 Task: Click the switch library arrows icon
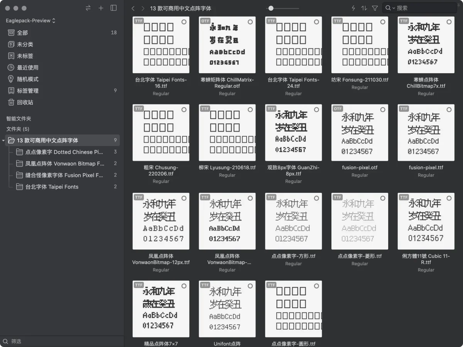pos(88,8)
